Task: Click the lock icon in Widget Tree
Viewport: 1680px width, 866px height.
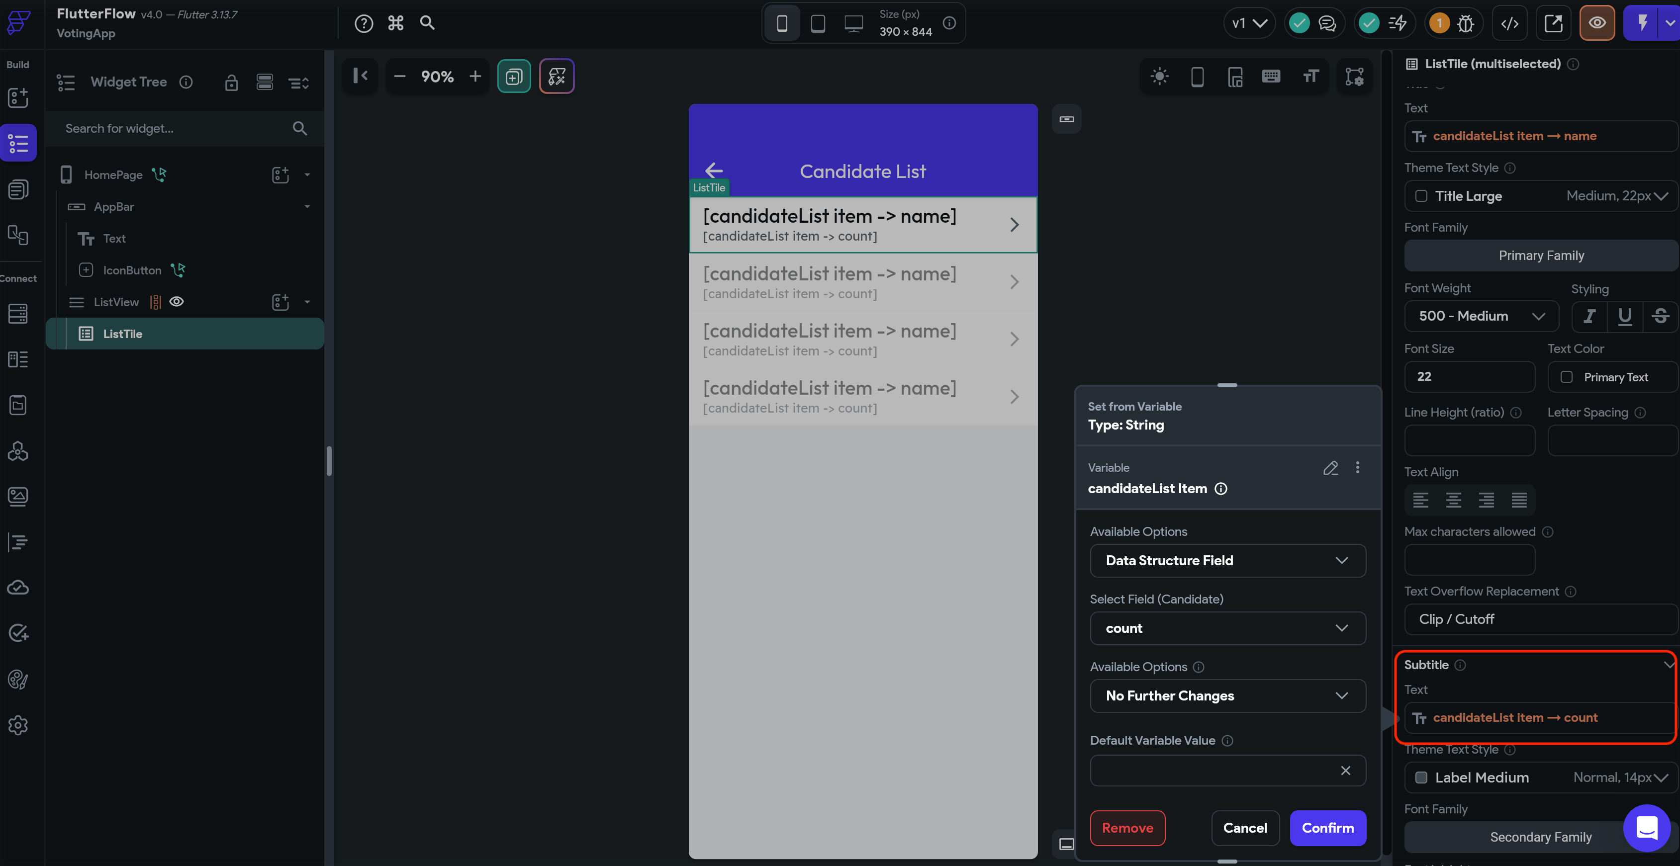Action: (231, 83)
